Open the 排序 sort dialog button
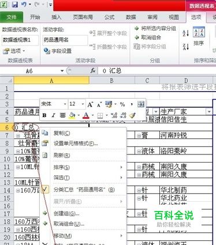Viewport: 216px width, 245px height. point(199,37)
